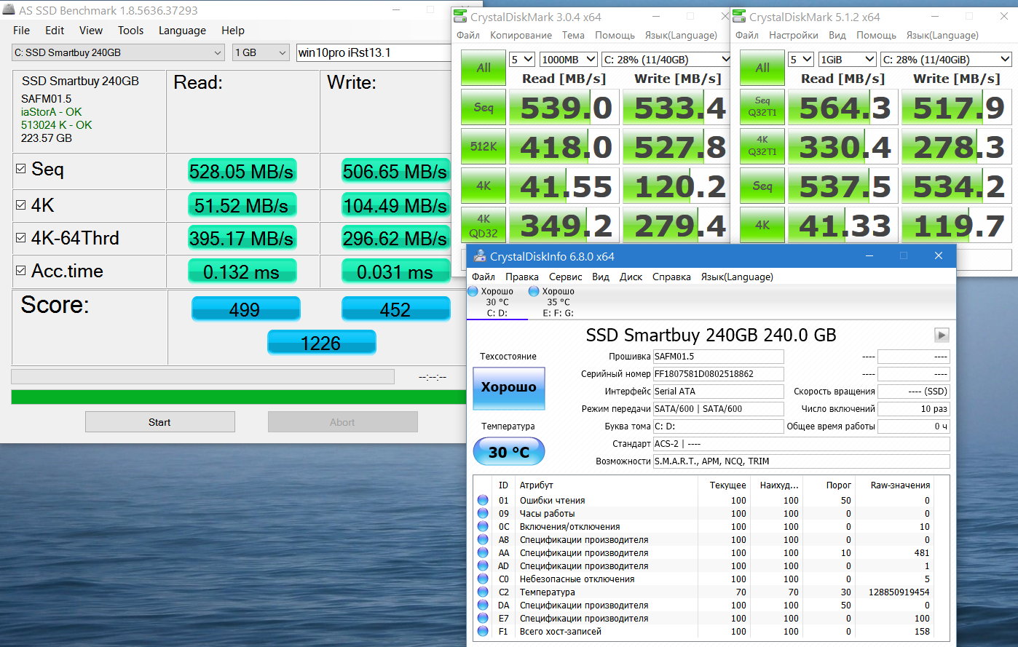Start the AS SSD benchmark
Image resolution: width=1018 pixels, height=647 pixels.
click(x=160, y=422)
